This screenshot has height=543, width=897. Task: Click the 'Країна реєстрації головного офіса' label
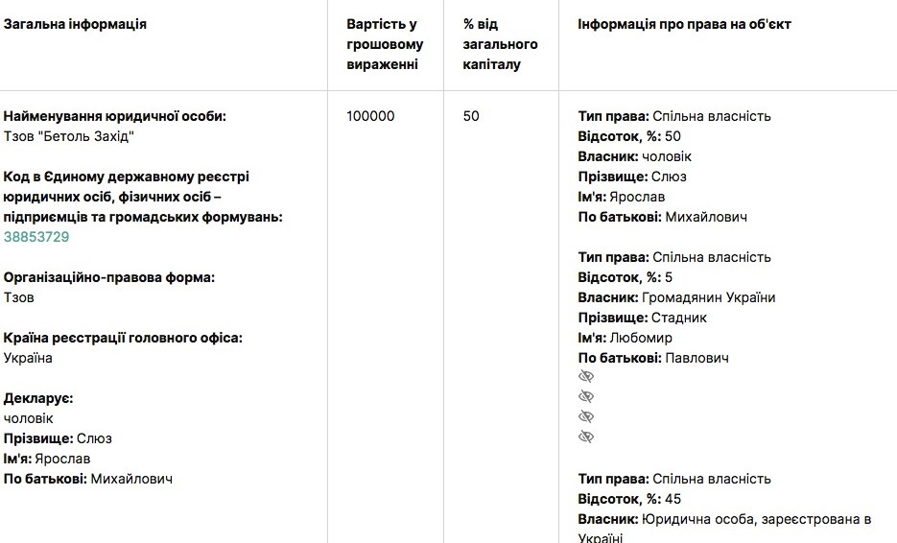(x=123, y=338)
